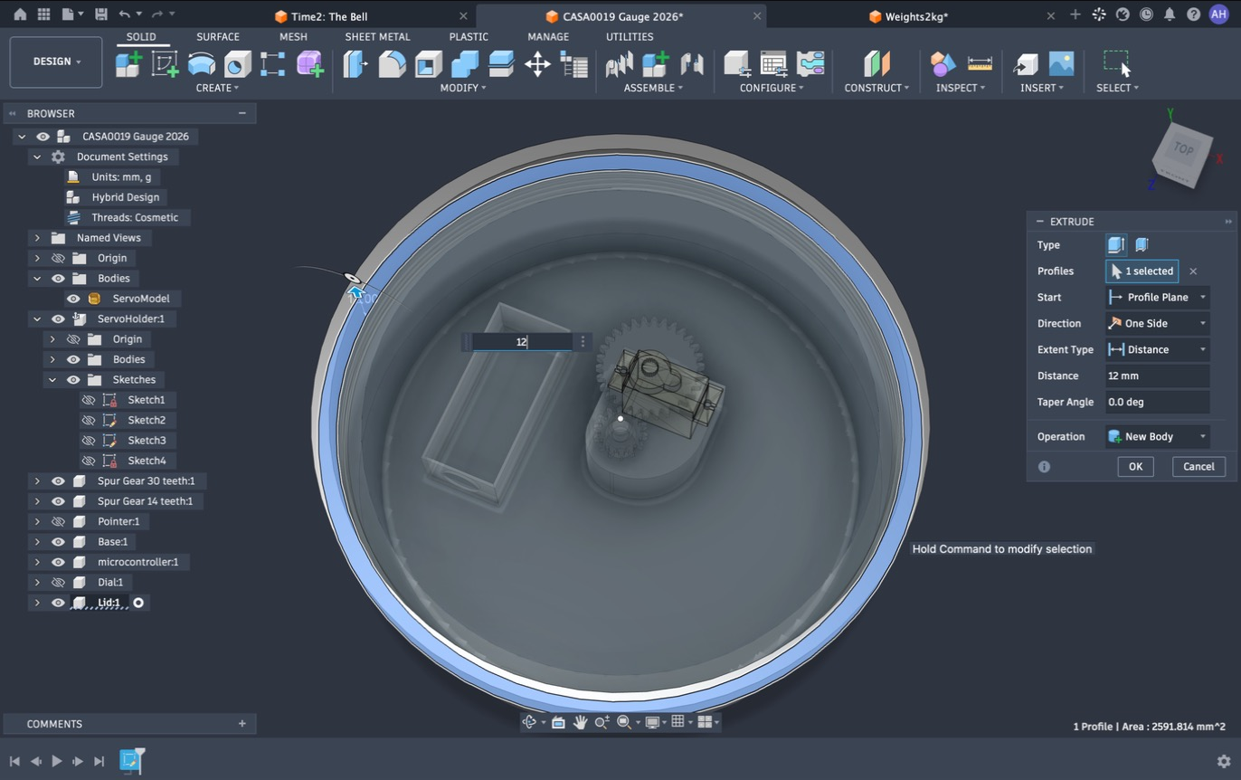Open the Measure tool icon
This screenshot has width=1241, height=780.
tap(980, 64)
